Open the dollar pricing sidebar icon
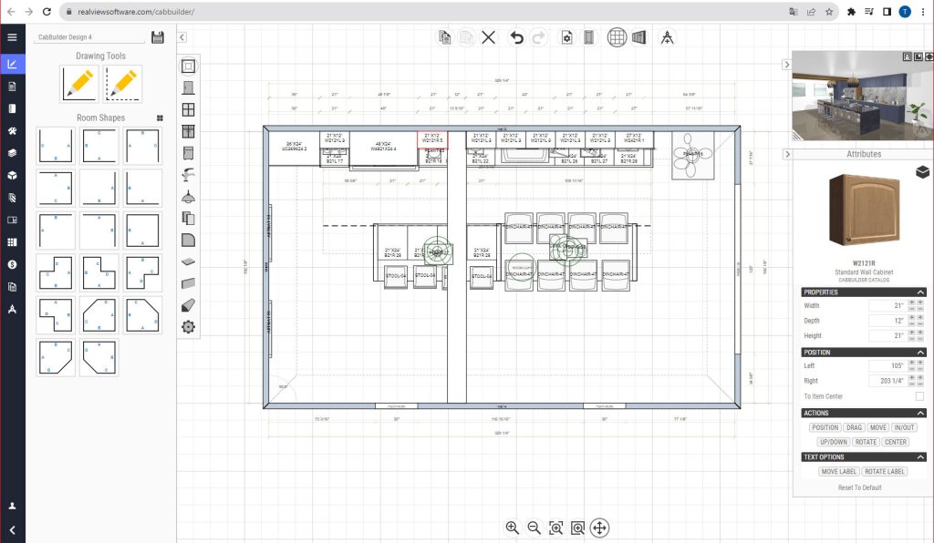This screenshot has width=934, height=543. (12, 264)
